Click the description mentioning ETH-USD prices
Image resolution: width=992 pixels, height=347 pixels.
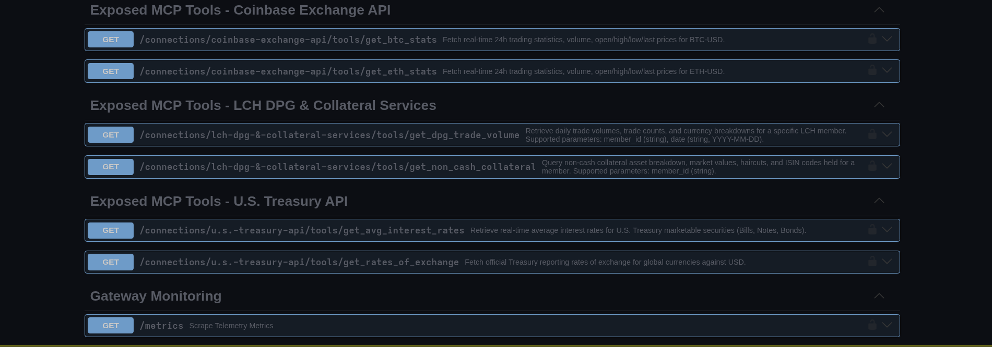[x=584, y=71]
